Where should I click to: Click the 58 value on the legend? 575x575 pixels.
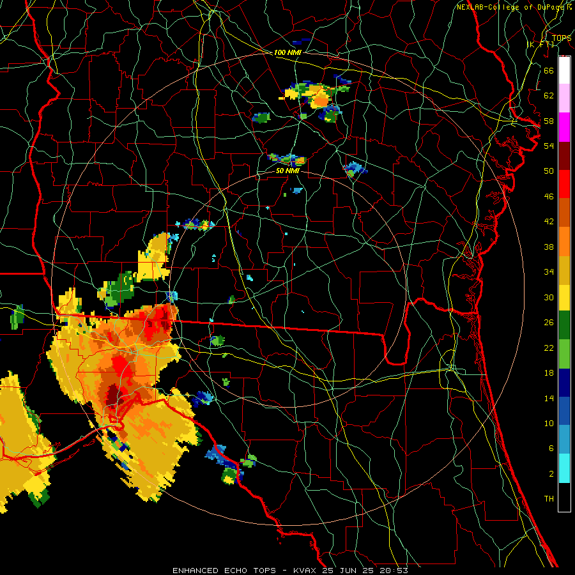[549, 121]
